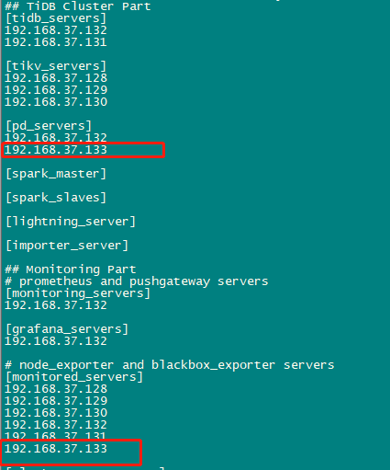Click the prometheus and pushgateway servers comment
The image size is (390, 470).
[137, 281]
